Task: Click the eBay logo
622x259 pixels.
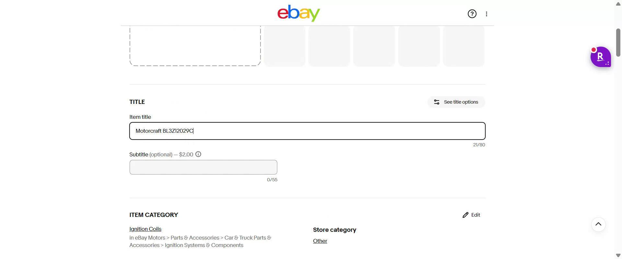Action: tap(298, 13)
